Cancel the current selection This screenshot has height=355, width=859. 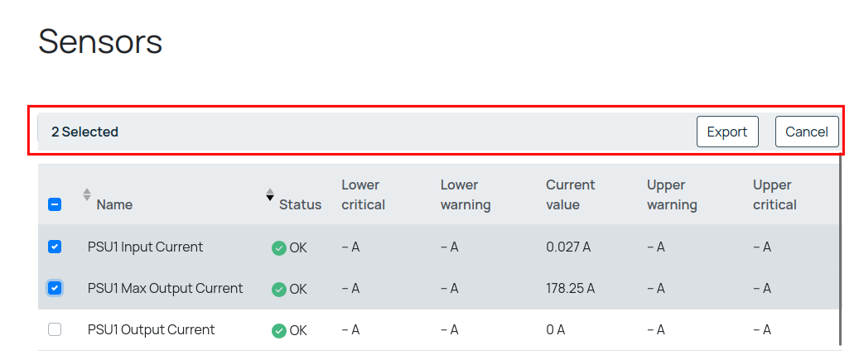pos(806,132)
